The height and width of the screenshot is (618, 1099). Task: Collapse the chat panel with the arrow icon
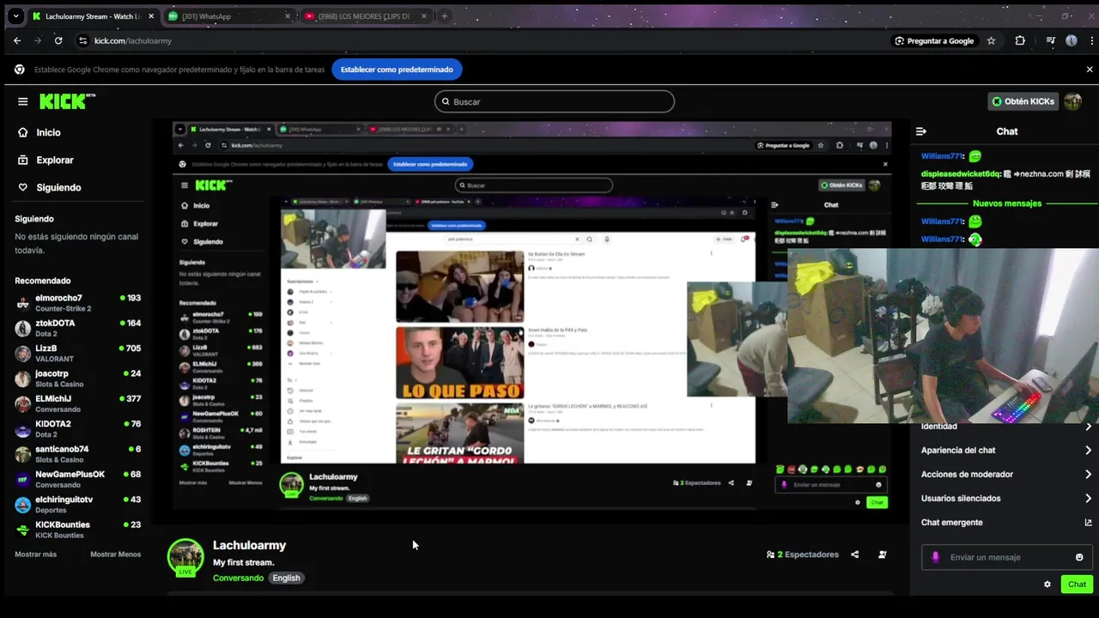pyautogui.click(x=920, y=131)
